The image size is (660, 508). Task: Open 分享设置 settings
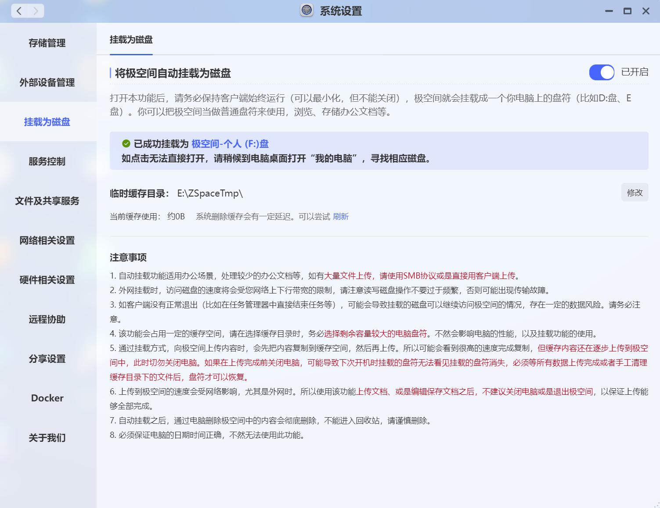click(x=47, y=359)
